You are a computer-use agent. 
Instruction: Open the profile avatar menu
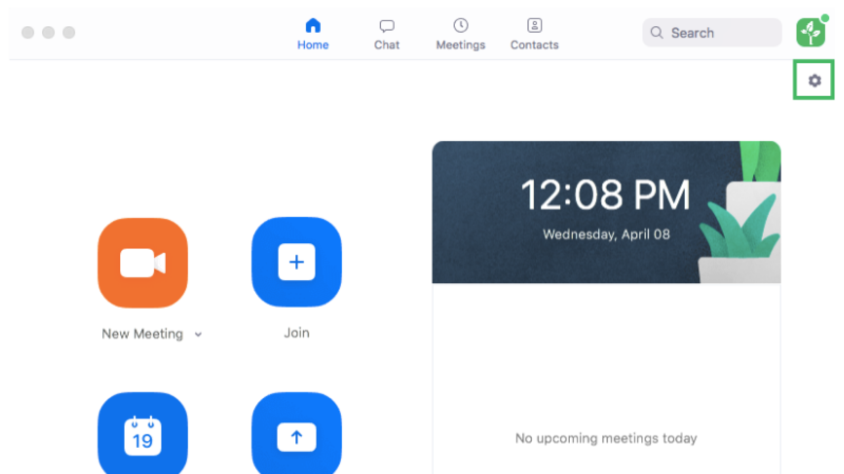[811, 32]
